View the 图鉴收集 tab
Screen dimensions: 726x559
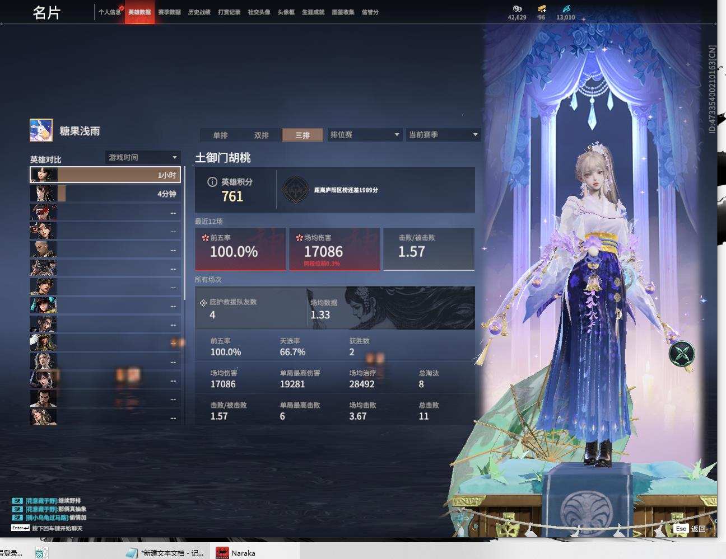coord(343,12)
